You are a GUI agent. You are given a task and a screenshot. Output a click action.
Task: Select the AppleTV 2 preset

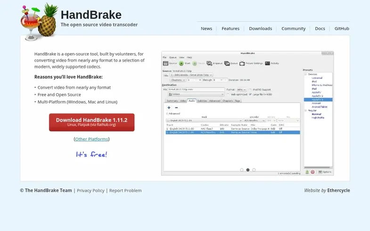tap(317, 96)
